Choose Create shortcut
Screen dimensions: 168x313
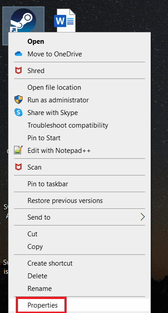50,263
